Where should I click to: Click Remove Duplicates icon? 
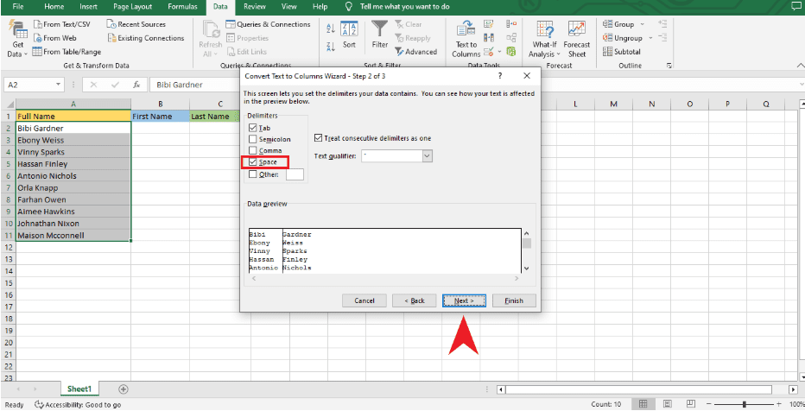pos(489,38)
